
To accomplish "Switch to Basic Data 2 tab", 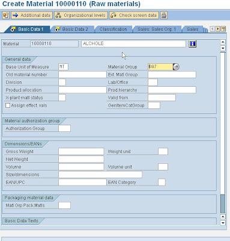I will pyautogui.click(x=72, y=30).
